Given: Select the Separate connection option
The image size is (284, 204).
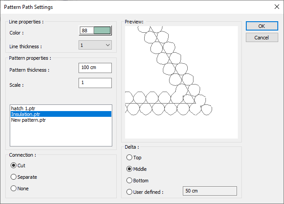Looking at the screenshot, I should pos(14,177).
